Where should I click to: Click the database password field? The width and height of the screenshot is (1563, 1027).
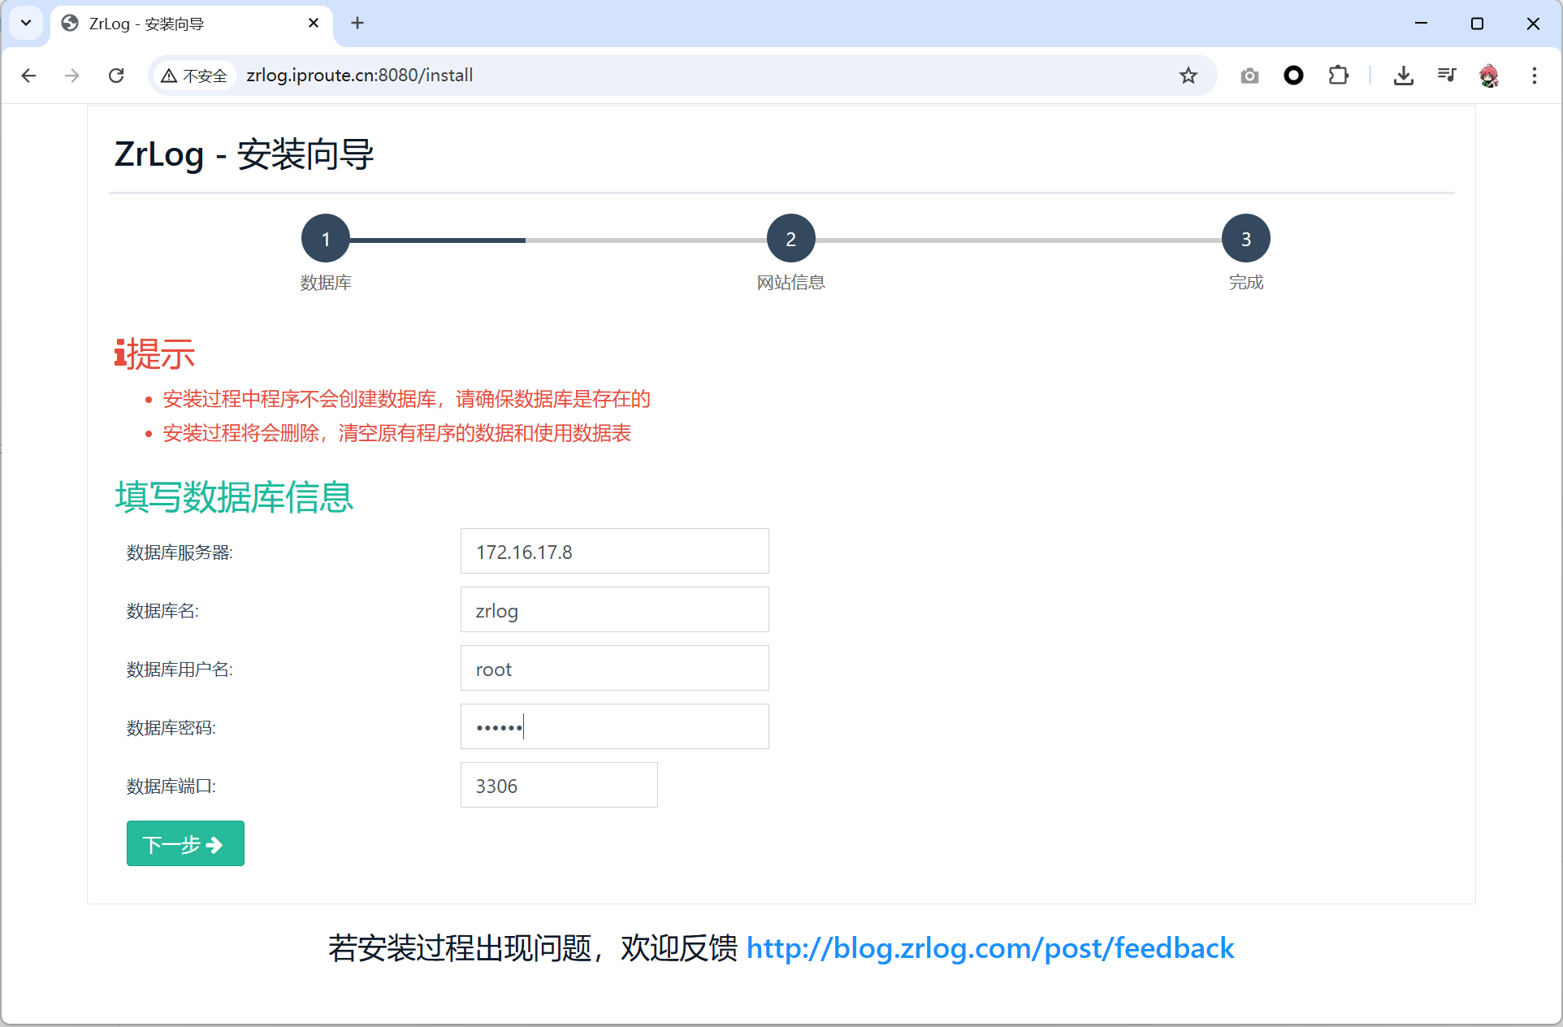(614, 726)
